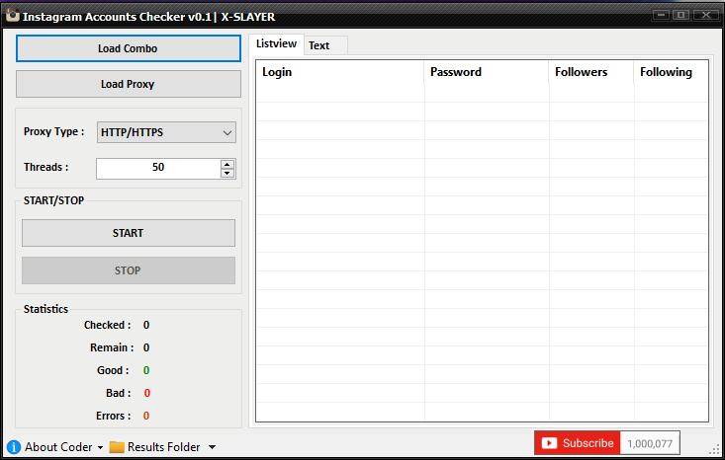Switch to the Listview tab
725x460 pixels.
[x=277, y=43]
